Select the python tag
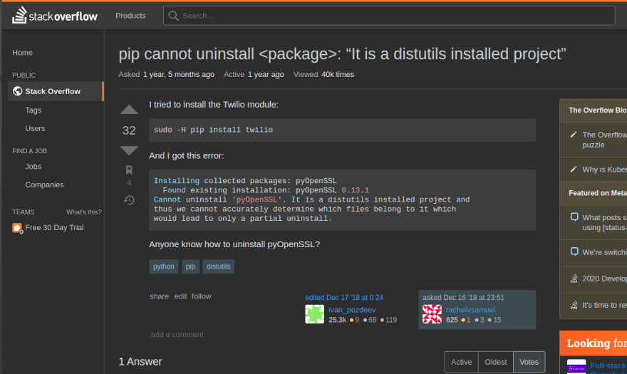627x374 pixels. coord(164,266)
